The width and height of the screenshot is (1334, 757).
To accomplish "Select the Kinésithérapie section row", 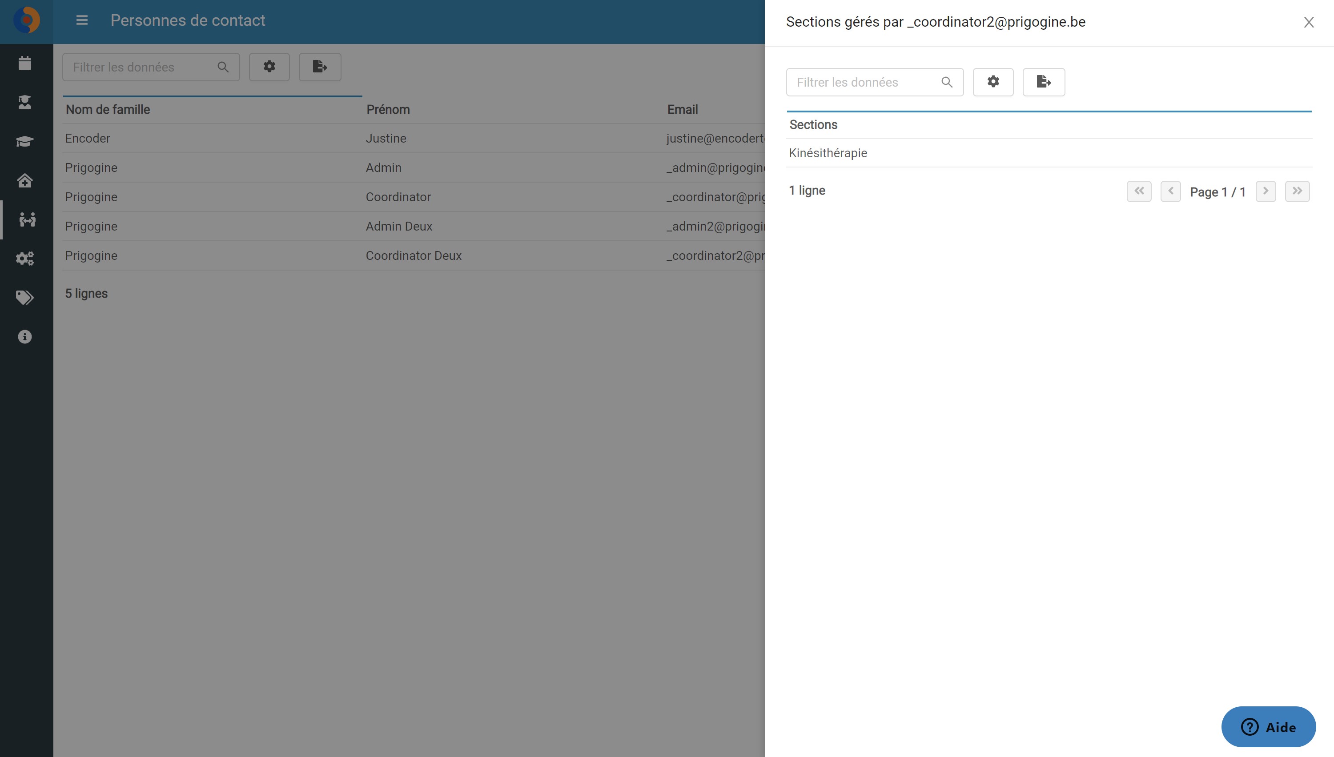I will (x=1049, y=153).
